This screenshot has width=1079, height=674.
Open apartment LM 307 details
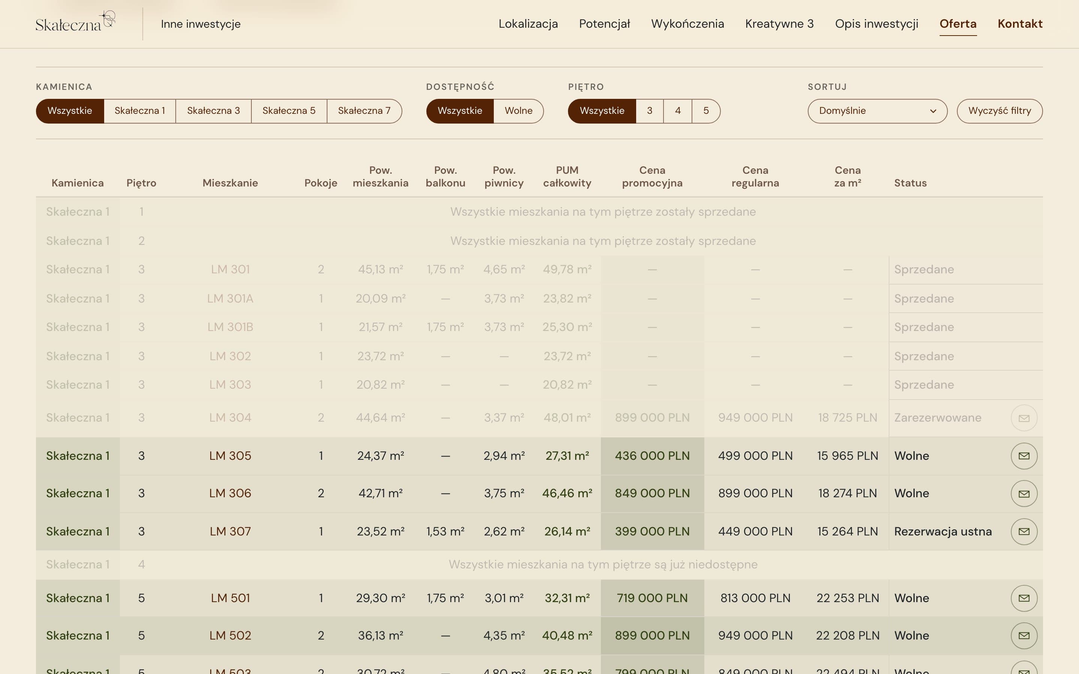pos(230,531)
